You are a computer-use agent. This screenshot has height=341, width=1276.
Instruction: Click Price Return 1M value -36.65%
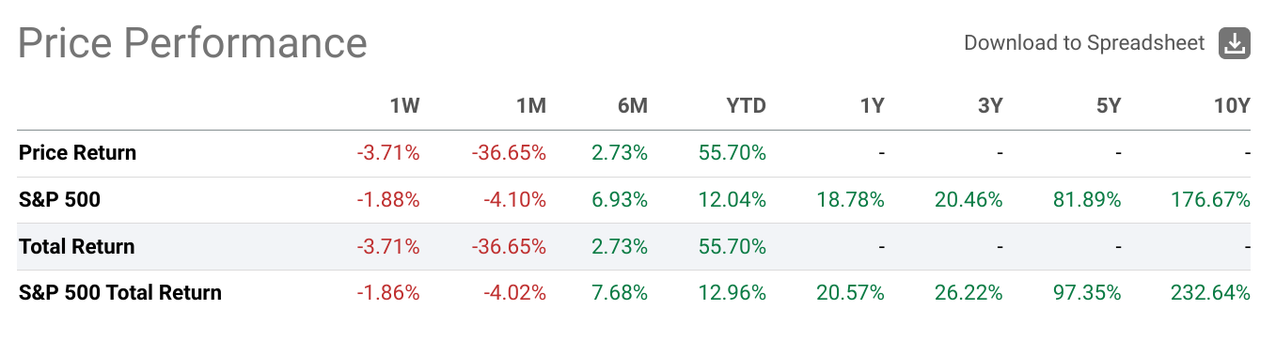click(x=508, y=152)
